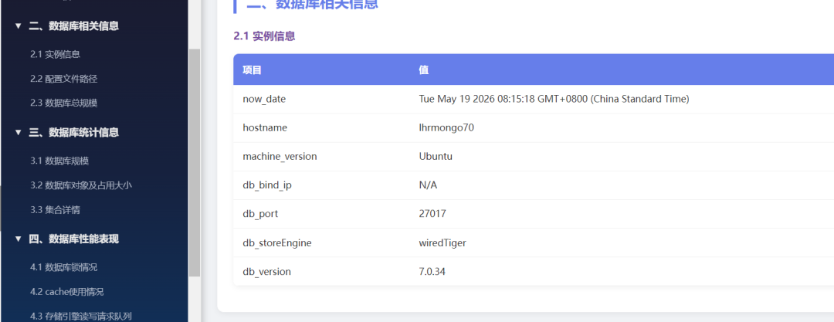Navigate to 3.3 集合详情

(56, 210)
